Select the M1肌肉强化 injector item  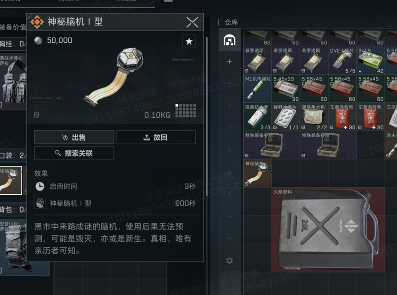pos(258,88)
